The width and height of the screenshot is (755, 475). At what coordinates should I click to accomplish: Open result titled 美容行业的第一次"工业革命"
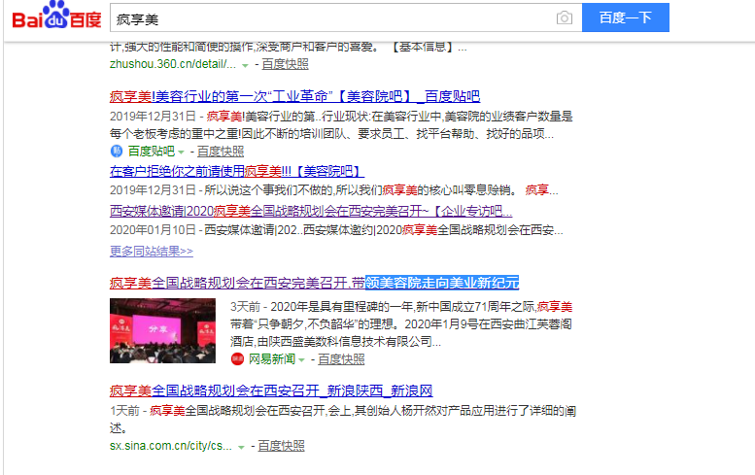294,96
